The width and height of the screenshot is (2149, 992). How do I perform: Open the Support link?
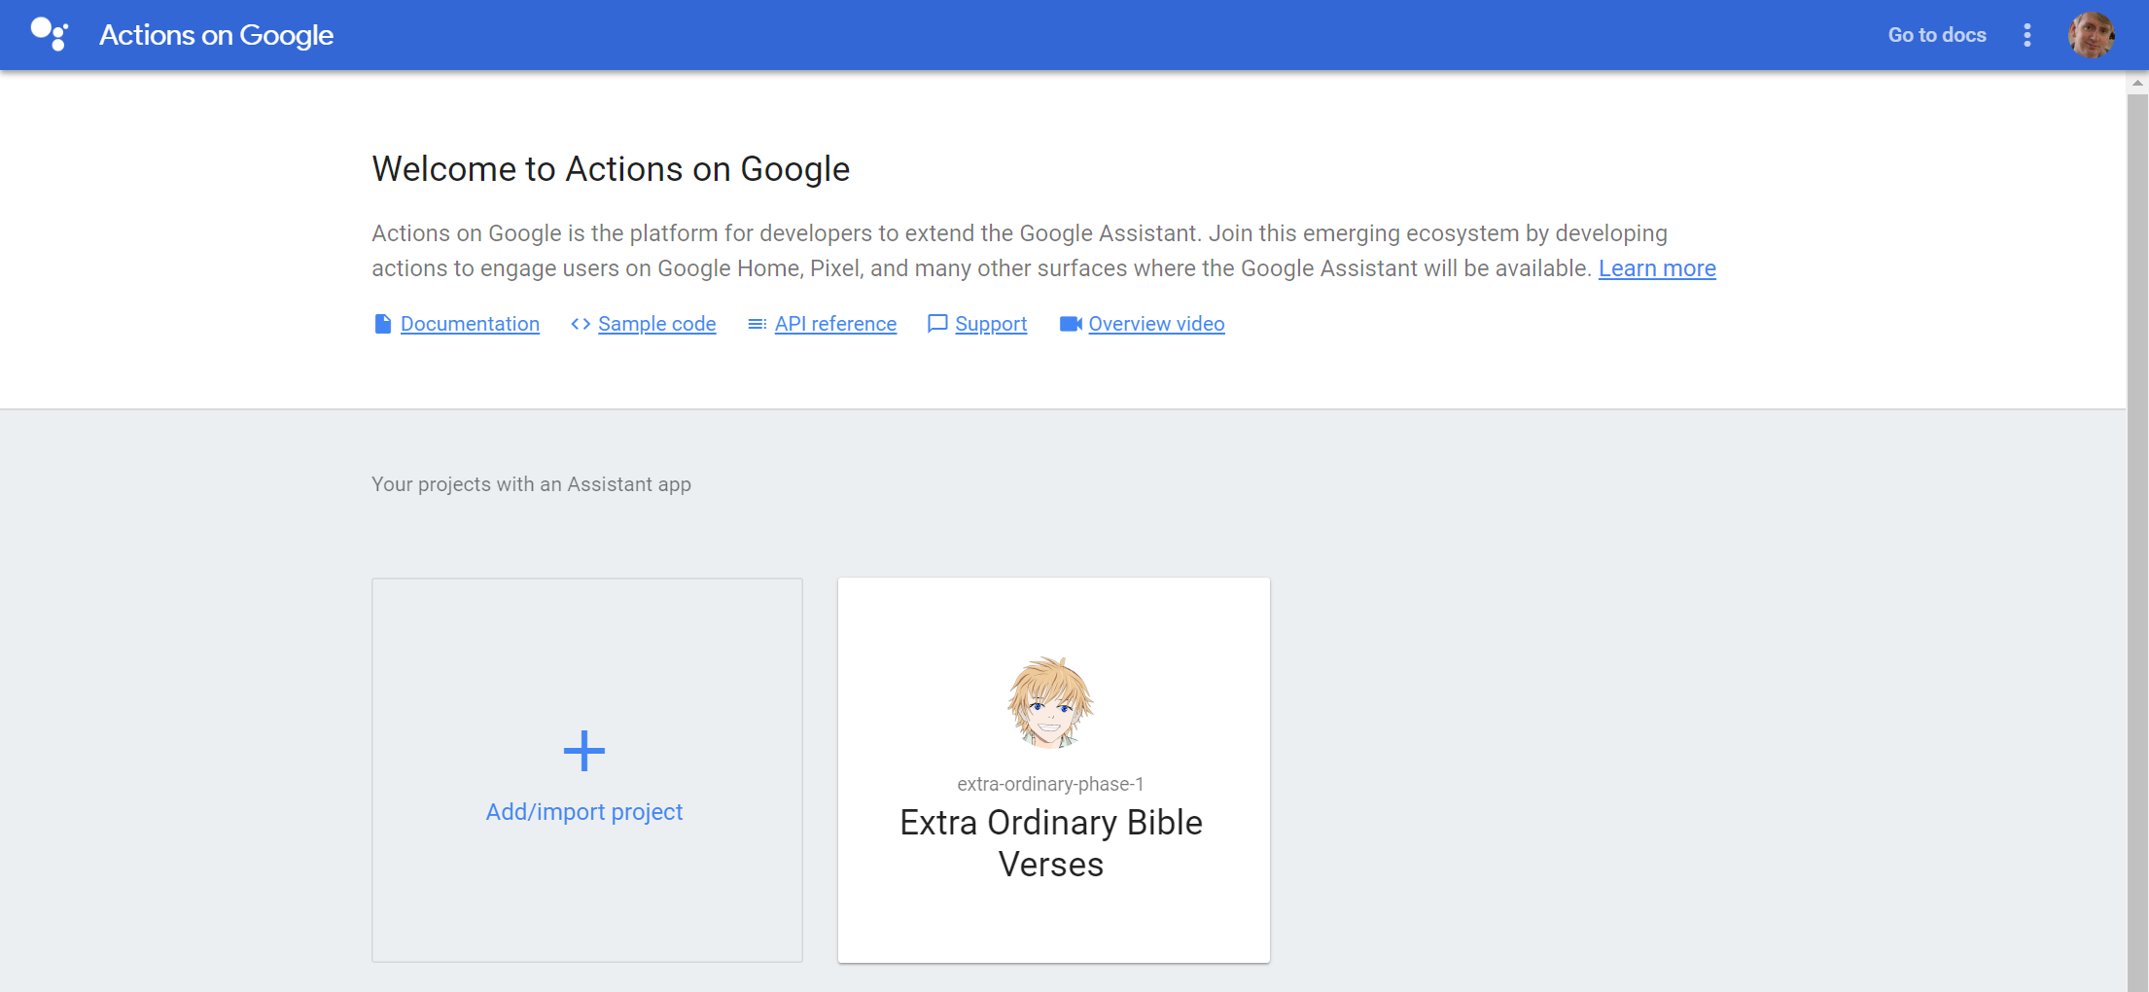(990, 324)
